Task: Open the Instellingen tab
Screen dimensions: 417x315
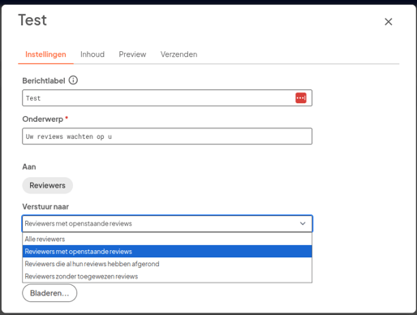Action: point(45,54)
